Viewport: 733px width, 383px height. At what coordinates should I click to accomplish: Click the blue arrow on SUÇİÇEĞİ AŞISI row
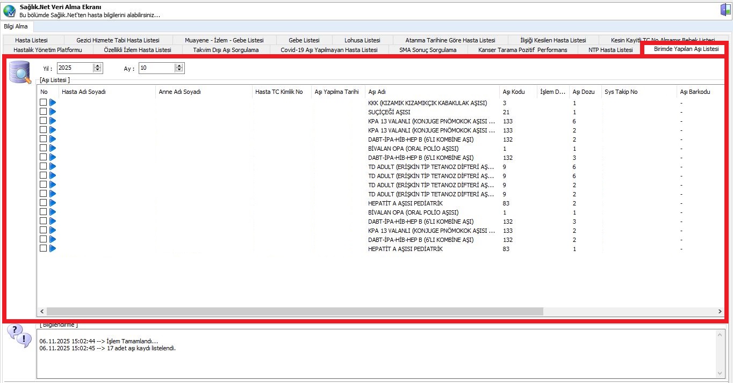pyautogui.click(x=53, y=112)
